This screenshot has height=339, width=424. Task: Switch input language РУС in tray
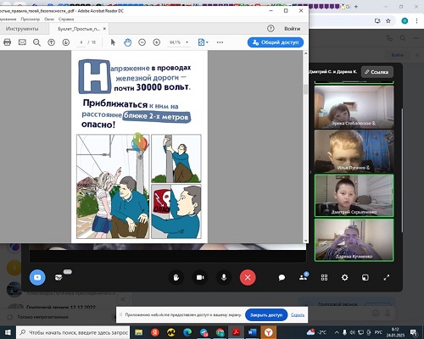[x=378, y=332]
